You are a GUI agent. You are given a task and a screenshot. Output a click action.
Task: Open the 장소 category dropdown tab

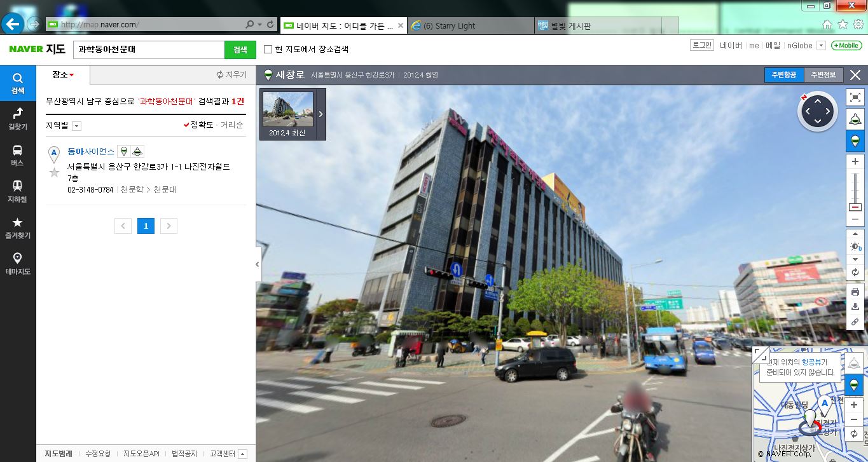63,75
